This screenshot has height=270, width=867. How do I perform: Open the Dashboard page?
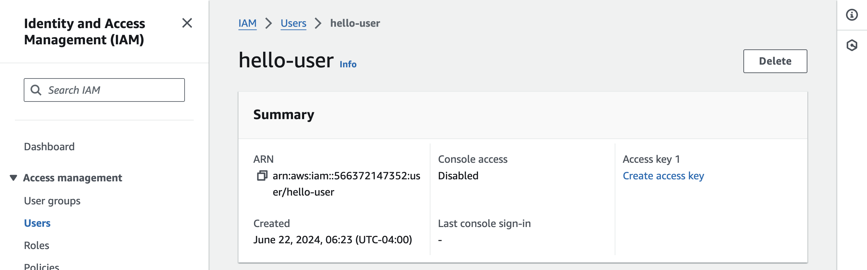pyautogui.click(x=49, y=147)
